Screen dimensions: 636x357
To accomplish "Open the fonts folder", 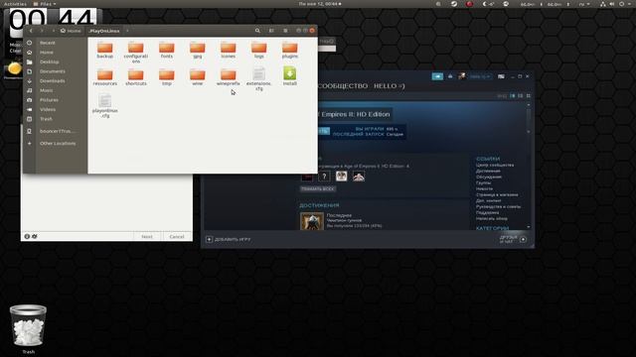I will tap(167, 50).
